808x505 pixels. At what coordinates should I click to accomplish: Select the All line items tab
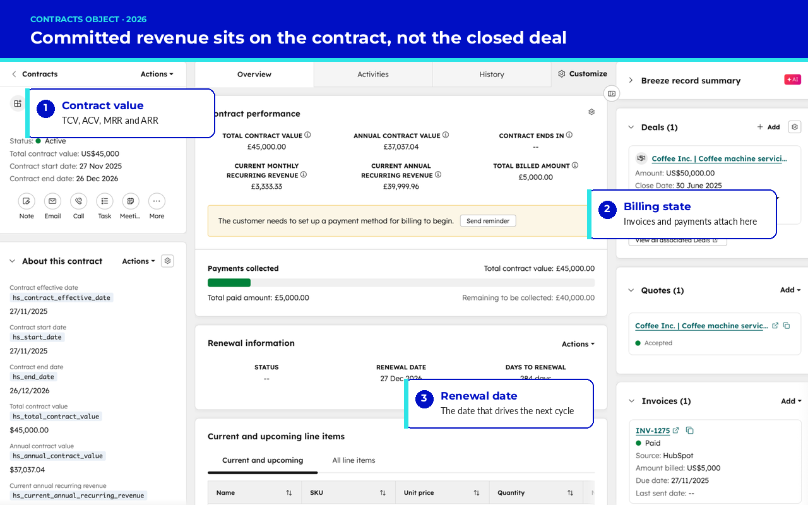tap(353, 460)
